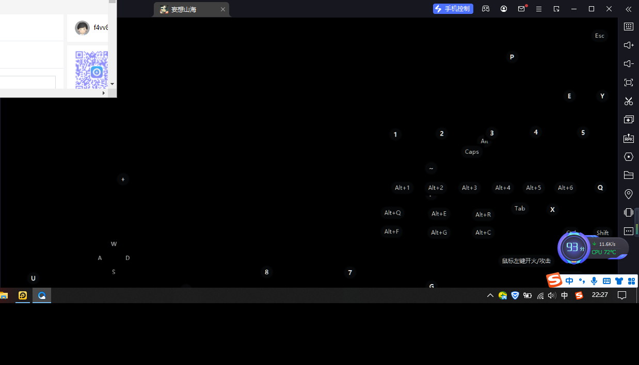Image resolution: width=639 pixels, height=365 pixels.
Task: Click the volume up speaker icon
Action: tap(628, 45)
